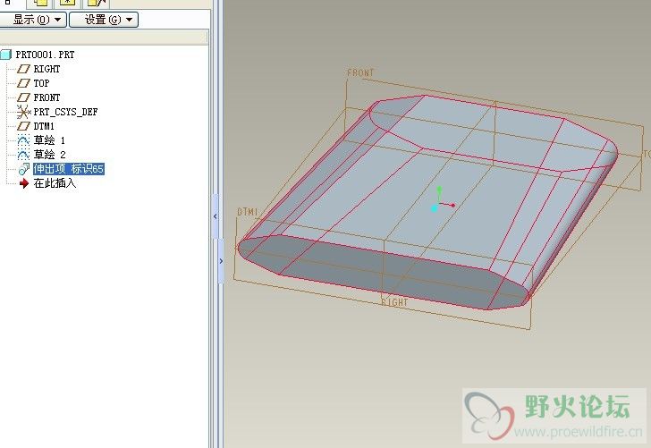Click the PRT_CSYS_DEF coordinate system icon

(x=23, y=112)
